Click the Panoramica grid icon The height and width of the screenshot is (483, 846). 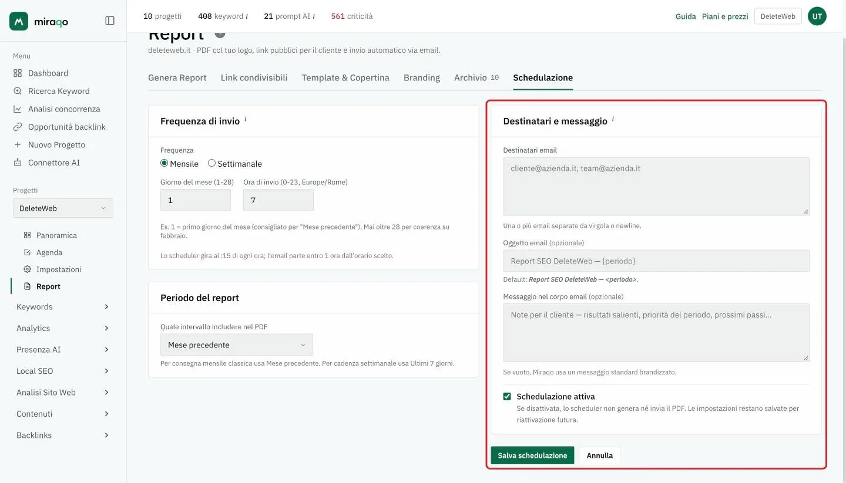click(x=27, y=235)
